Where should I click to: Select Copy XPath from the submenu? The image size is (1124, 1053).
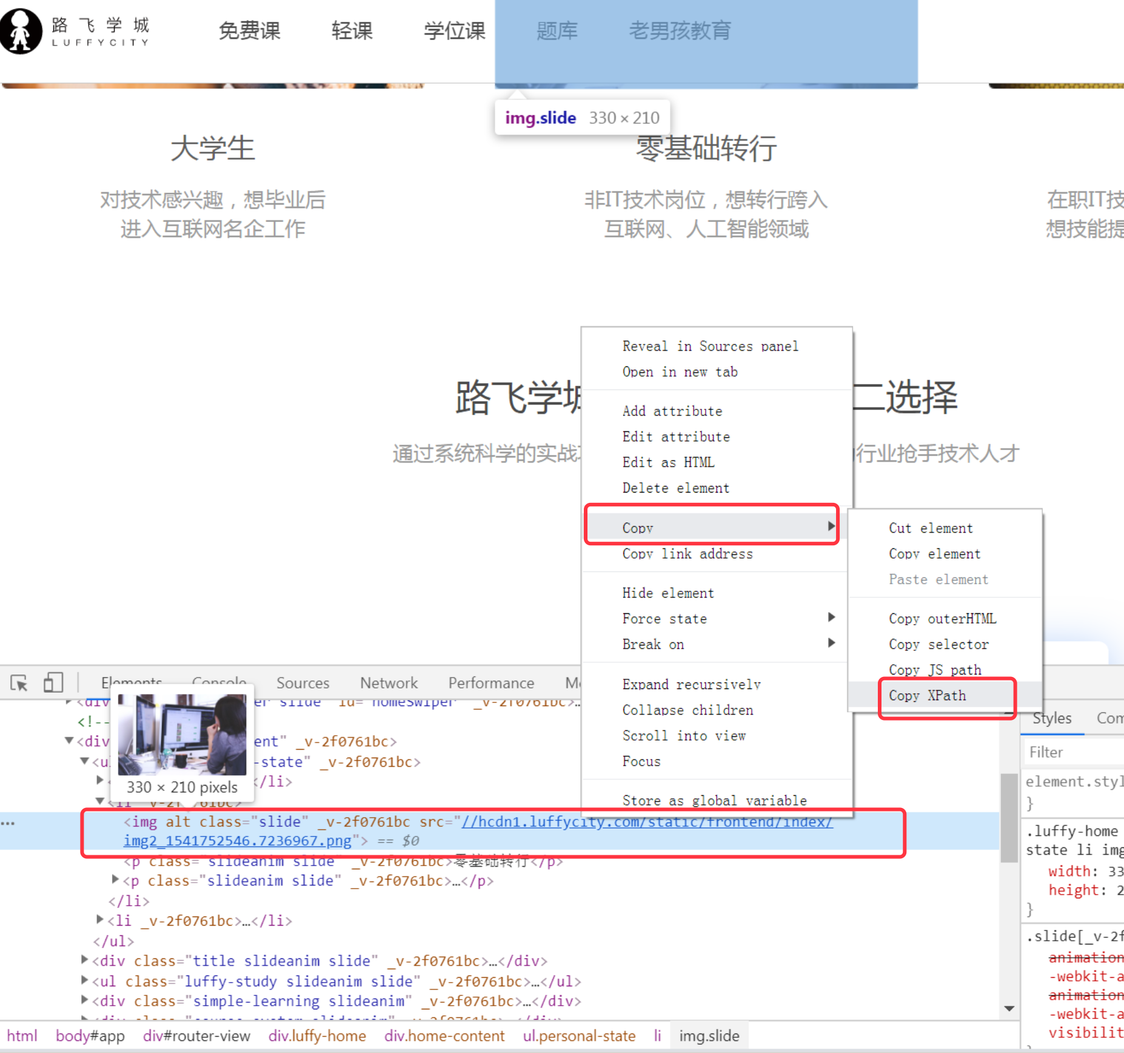click(x=928, y=696)
